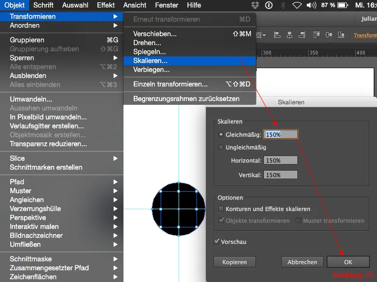Align objects to horizontal left

point(277,35)
